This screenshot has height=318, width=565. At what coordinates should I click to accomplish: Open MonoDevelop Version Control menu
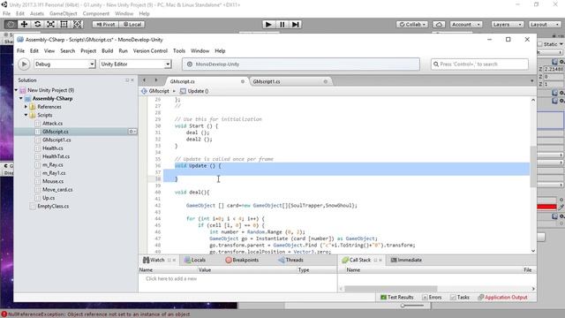coord(150,51)
